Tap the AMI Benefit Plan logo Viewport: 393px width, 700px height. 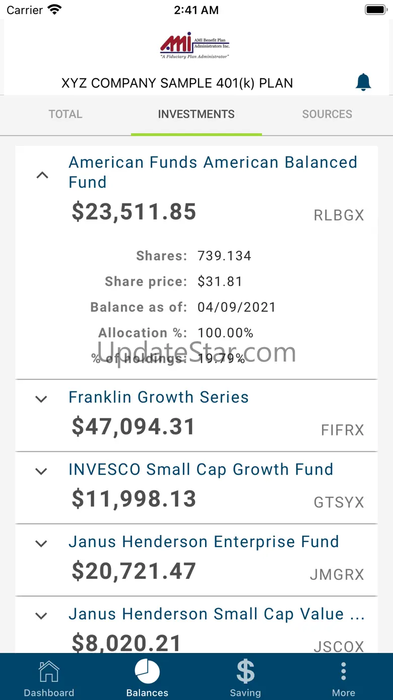(x=195, y=46)
